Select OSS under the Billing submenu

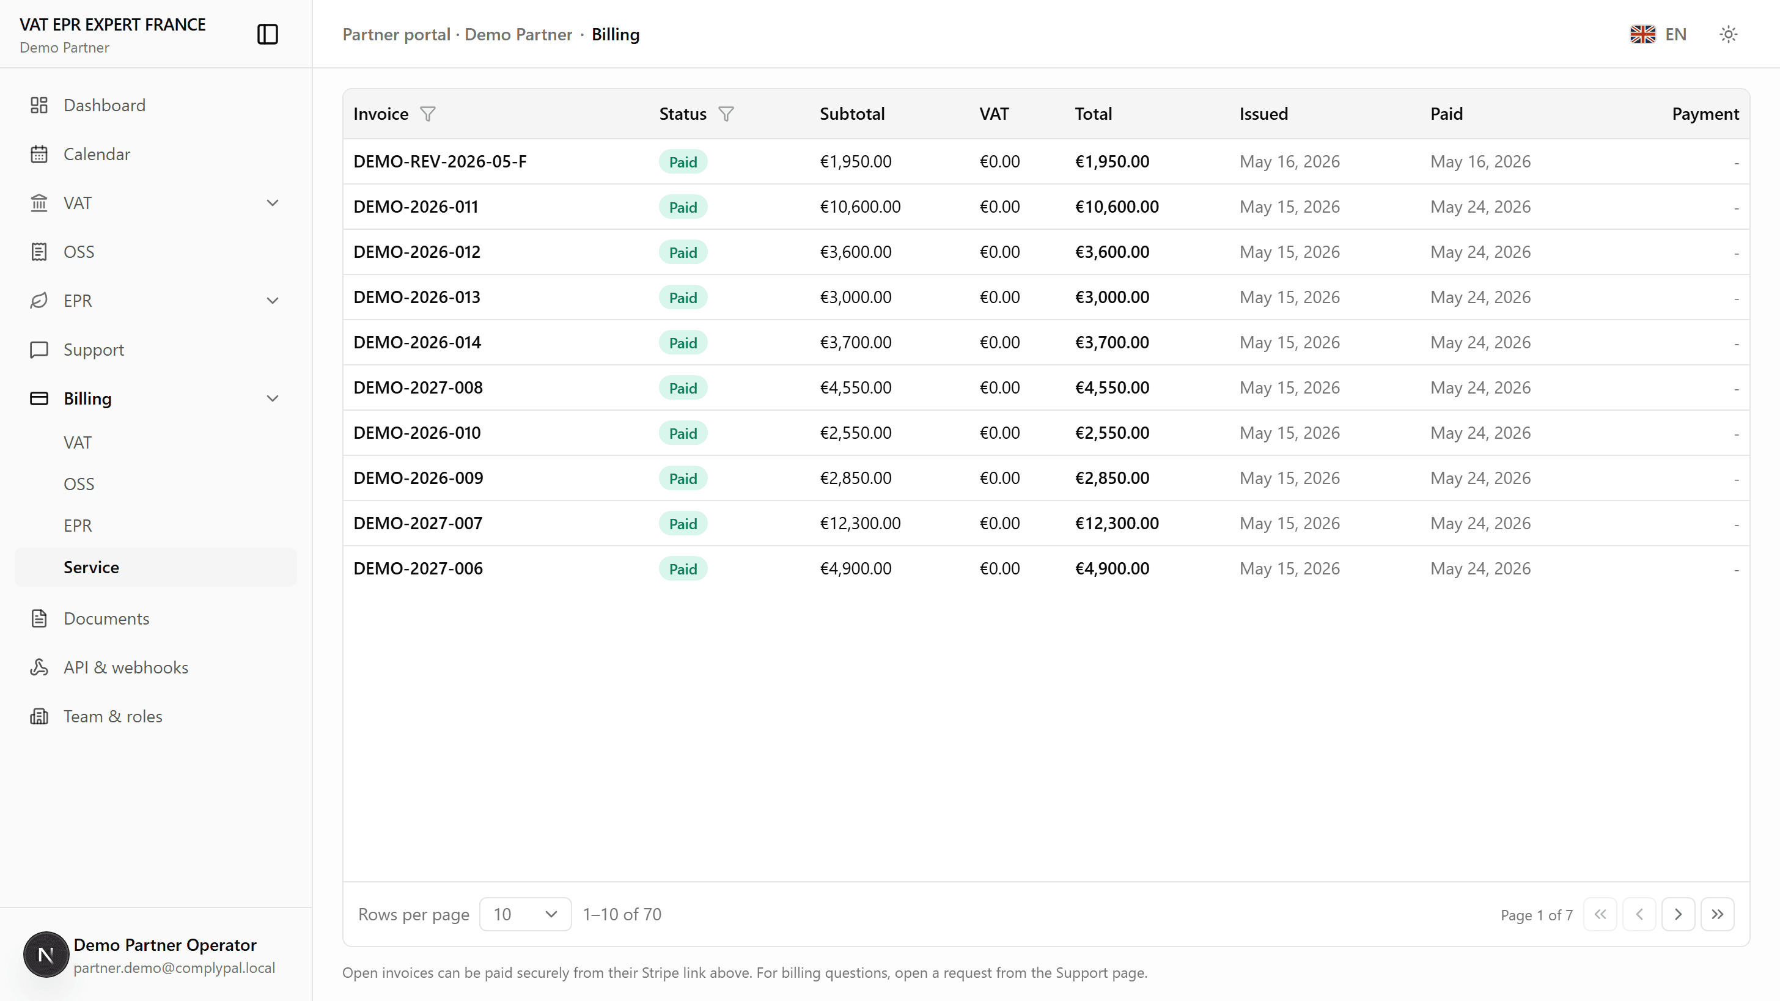[x=79, y=484]
